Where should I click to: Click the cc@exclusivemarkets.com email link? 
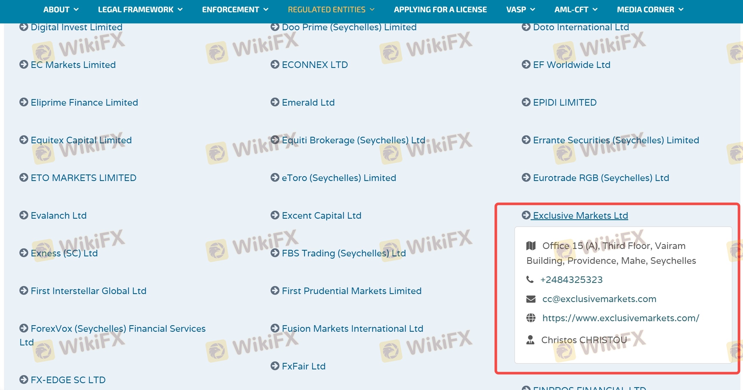tap(599, 299)
